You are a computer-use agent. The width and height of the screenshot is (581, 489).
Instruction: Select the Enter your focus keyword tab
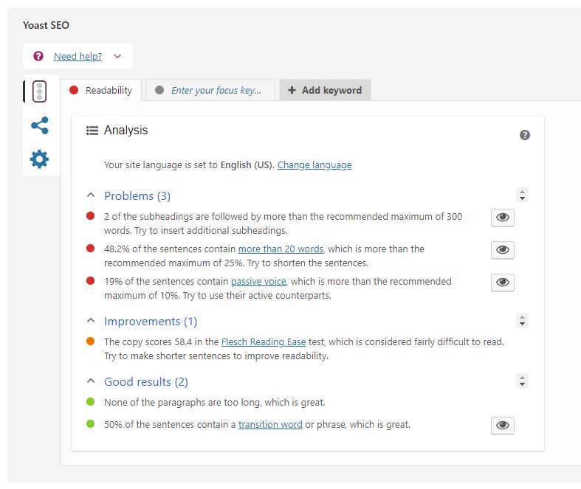210,90
